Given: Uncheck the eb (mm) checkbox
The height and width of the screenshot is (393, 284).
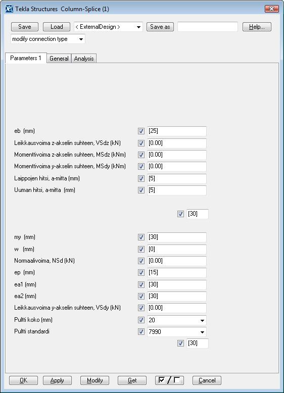Looking at the screenshot, I should point(141,131).
